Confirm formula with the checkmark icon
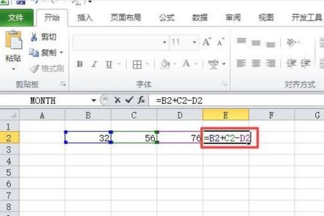This screenshot has height=216, width=324. (x=130, y=100)
